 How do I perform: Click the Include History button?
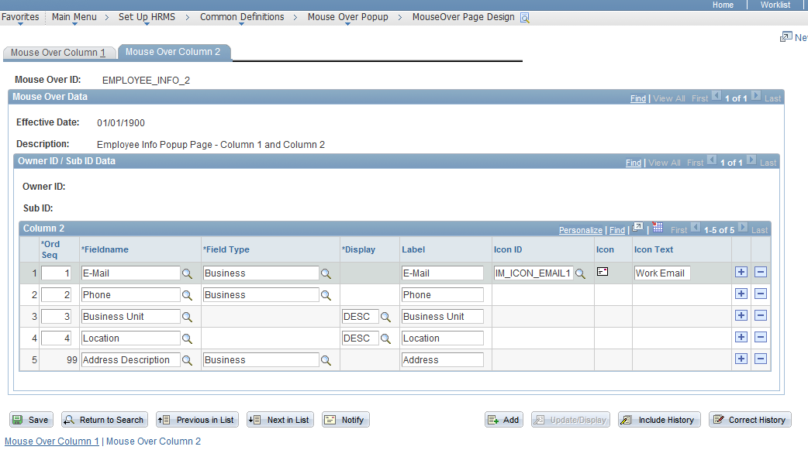click(x=658, y=419)
